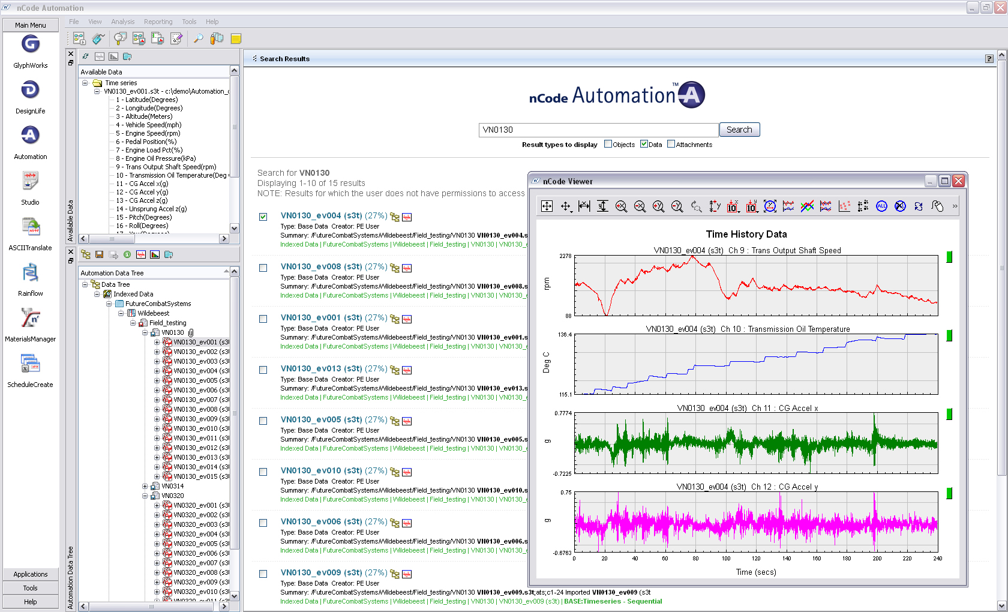
Task: Collapse the VN0320 tree node
Action: tap(145, 496)
